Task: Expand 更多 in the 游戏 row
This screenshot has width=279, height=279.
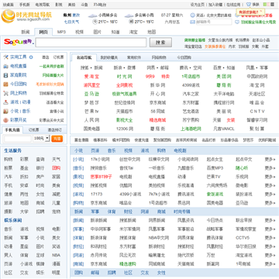Action: 270,195
